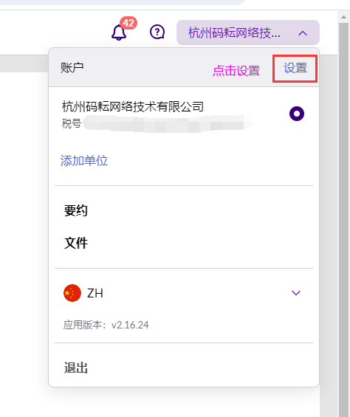Open the help question mark icon
Viewport: 350px width, 417px height.
pos(157,32)
